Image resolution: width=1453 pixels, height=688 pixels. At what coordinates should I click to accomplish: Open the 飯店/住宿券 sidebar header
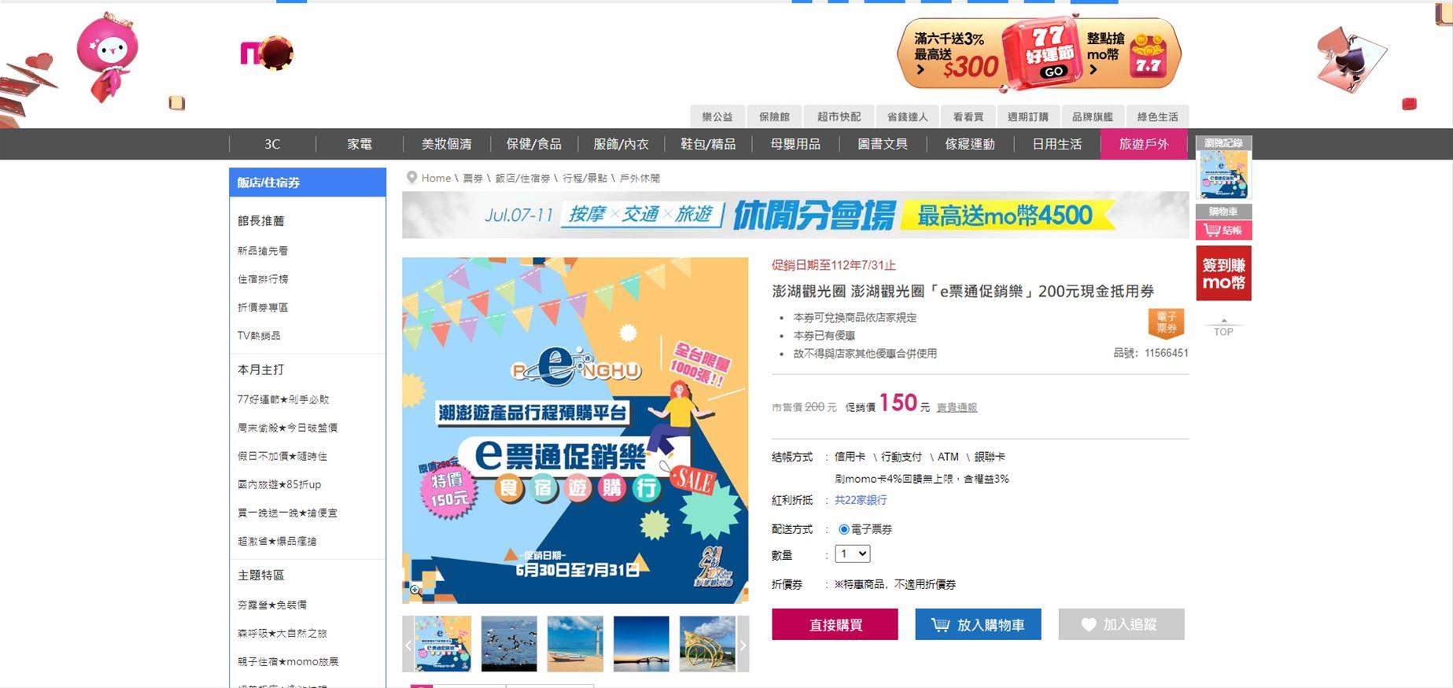pos(308,182)
